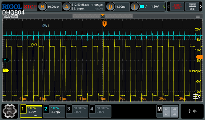The image size is (205, 120).
Task: Select the 10.00µs timebase setting
Action: tap(53, 6)
